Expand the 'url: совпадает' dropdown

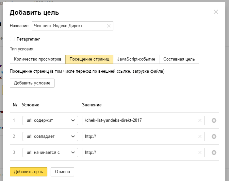[x=50, y=136]
